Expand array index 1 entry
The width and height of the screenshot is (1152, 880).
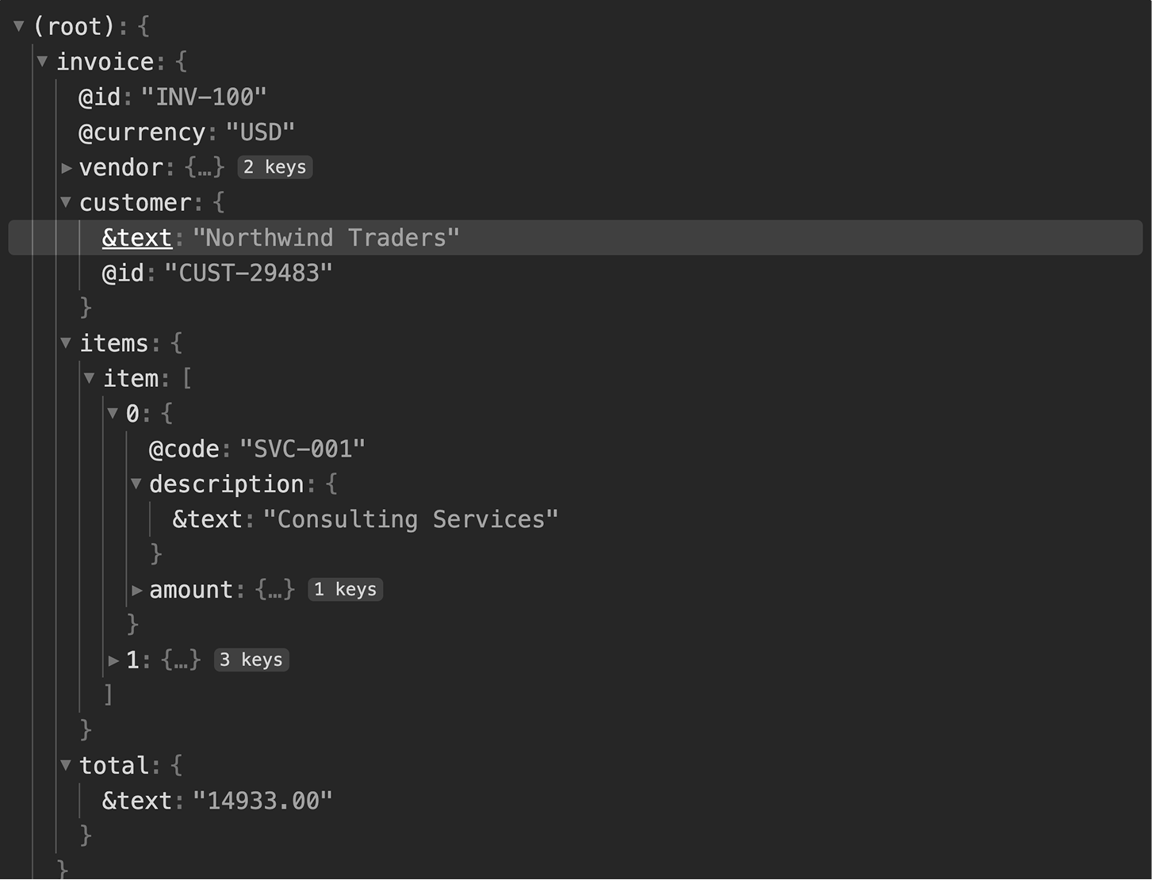[113, 660]
